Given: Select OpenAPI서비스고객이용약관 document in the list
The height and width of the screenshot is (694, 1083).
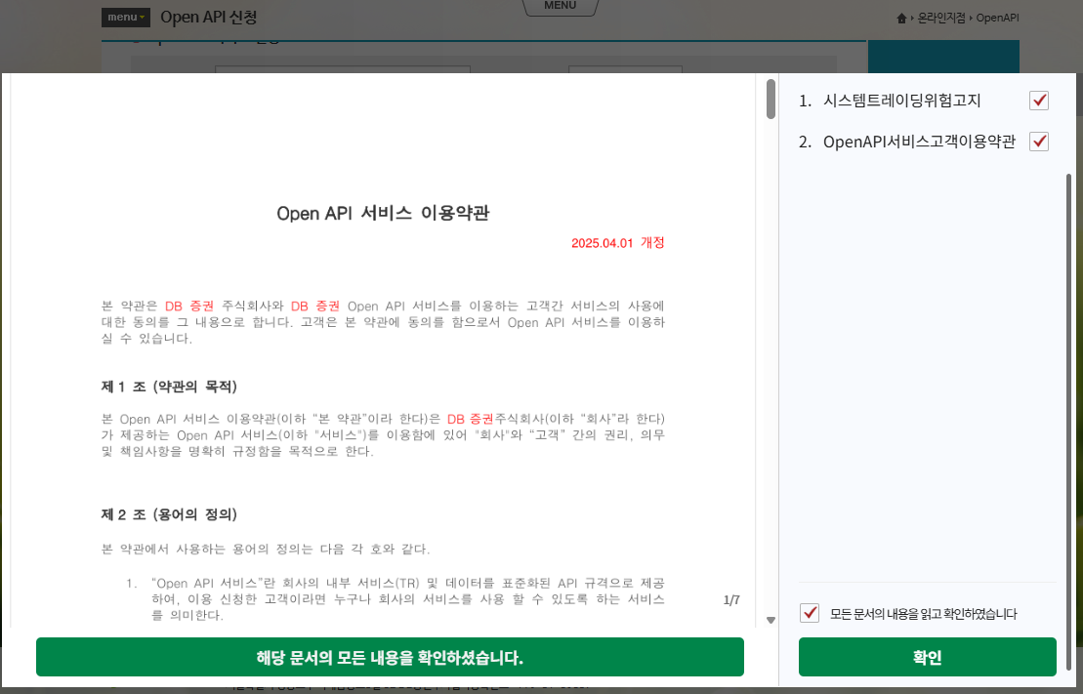Looking at the screenshot, I should click(919, 142).
